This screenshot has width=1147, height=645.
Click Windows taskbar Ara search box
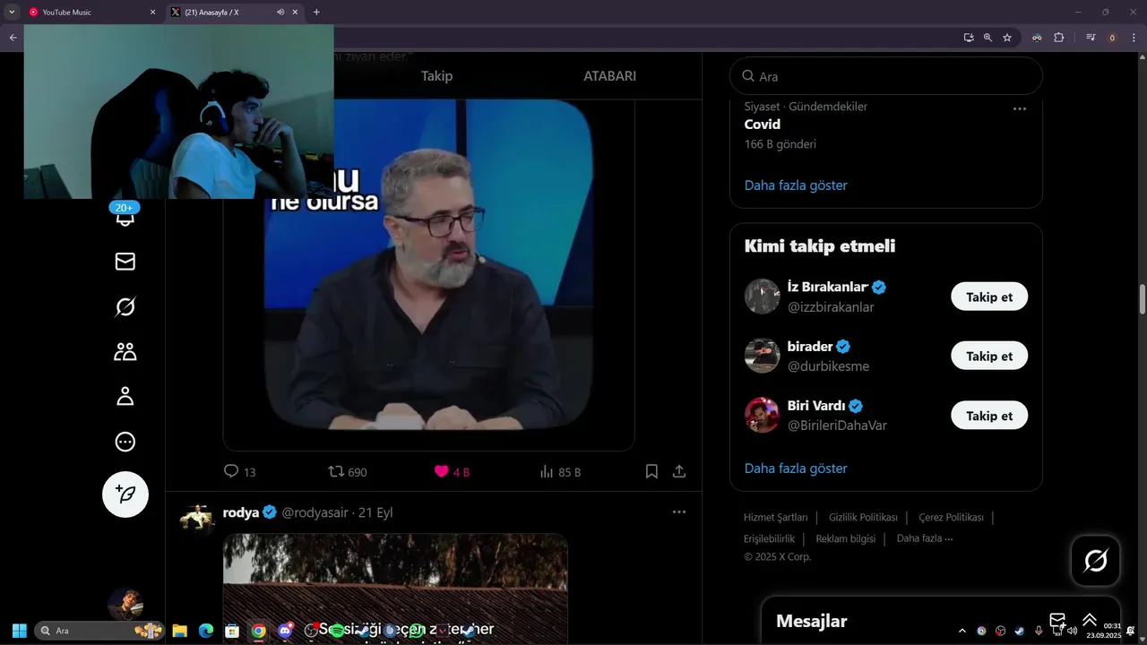click(99, 631)
